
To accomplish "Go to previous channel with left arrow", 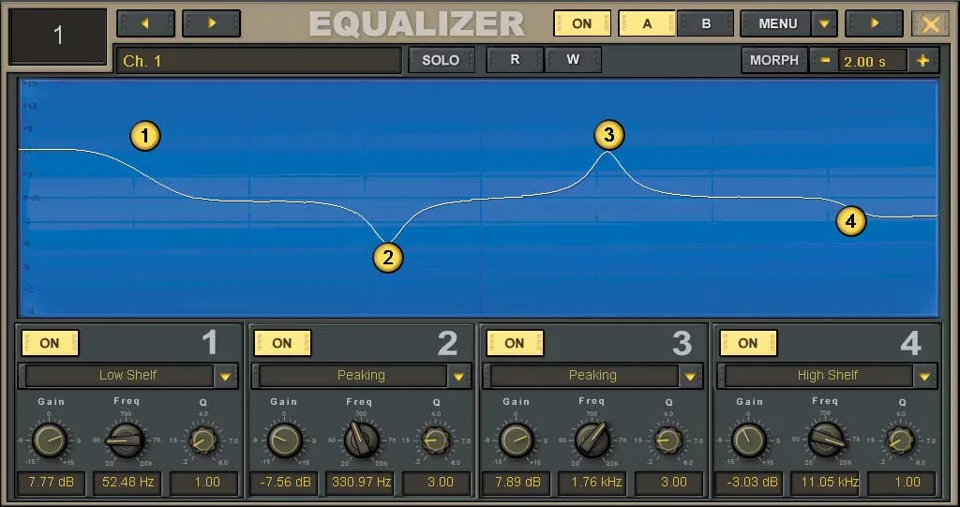I will [145, 23].
